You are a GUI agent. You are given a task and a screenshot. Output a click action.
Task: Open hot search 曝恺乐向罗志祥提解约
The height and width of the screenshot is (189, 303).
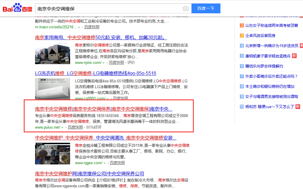coord(264,66)
